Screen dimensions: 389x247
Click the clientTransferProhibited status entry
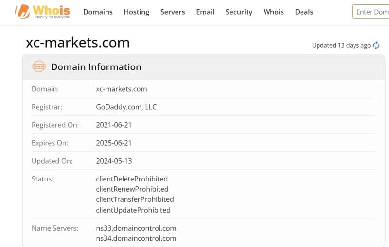tap(135, 199)
